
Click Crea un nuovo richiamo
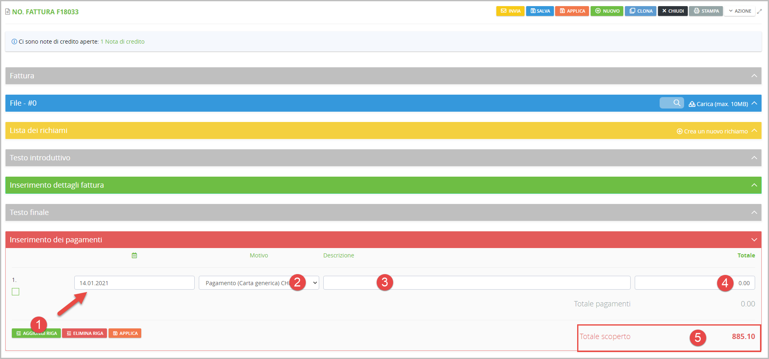(712, 131)
